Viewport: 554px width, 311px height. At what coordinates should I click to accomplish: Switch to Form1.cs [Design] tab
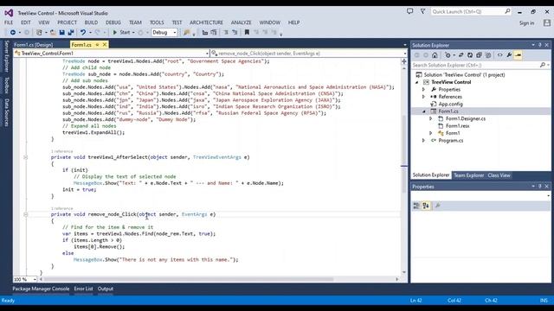click(34, 45)
